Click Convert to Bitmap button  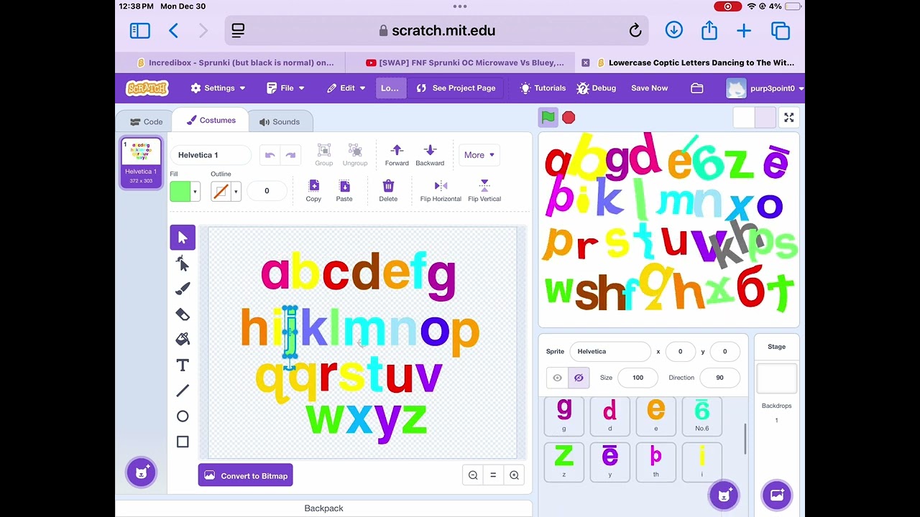pyautogui.click(x=246, y=475)
